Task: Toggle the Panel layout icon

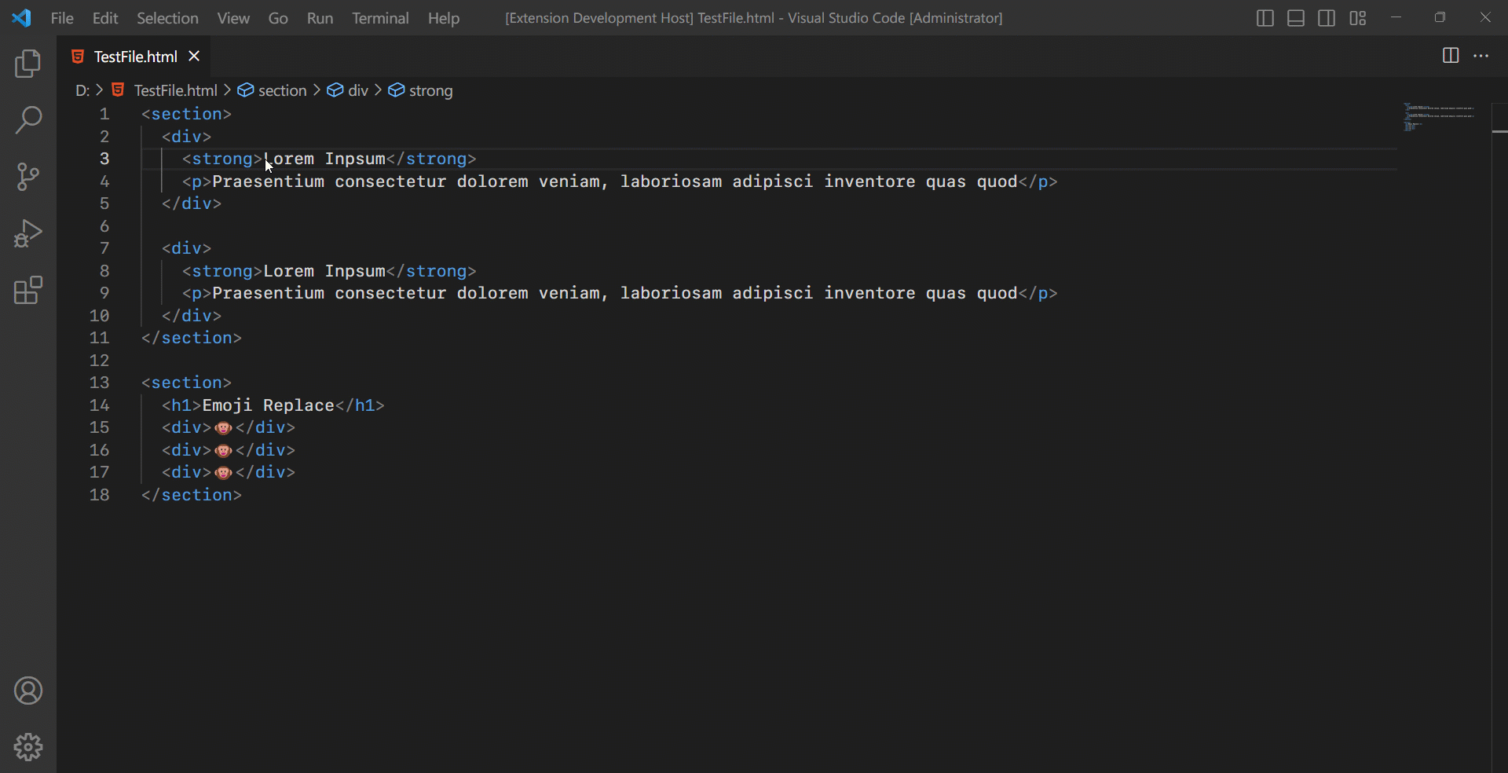Action: [x=1296, y=18]
